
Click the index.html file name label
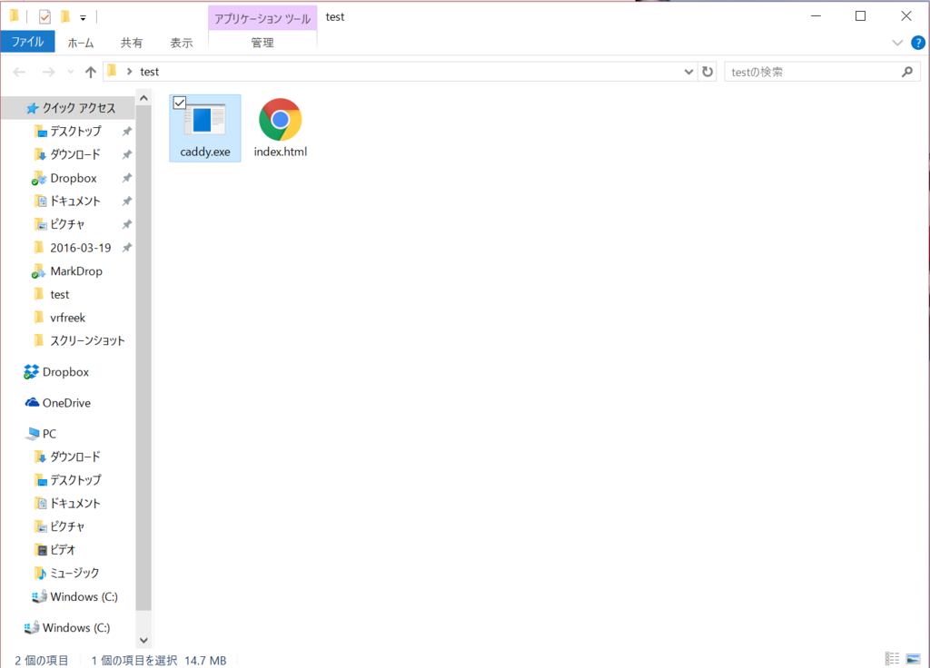click(281, 152)
